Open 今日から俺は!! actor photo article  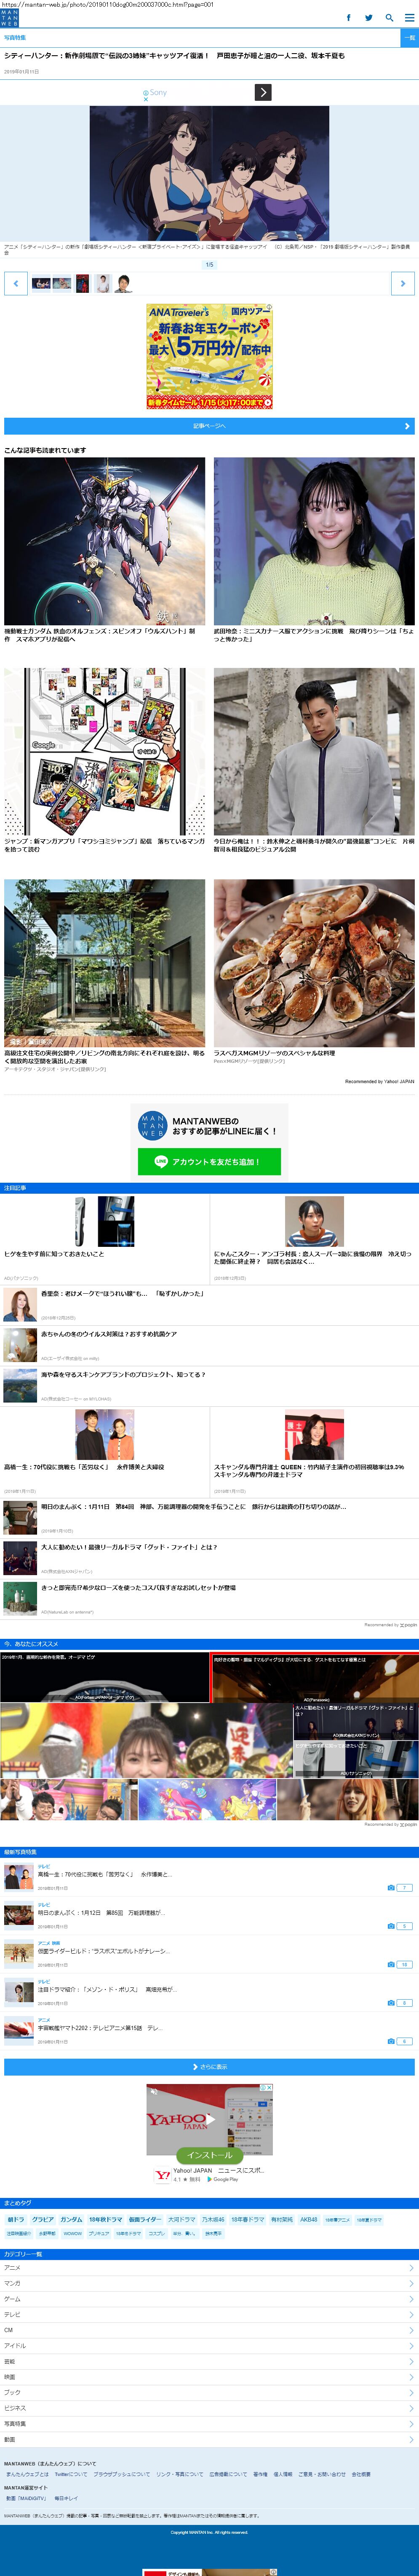coord(314,752)
